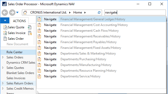Click task icon of Service/History result
168x94 pixels.
pos(39,76)
